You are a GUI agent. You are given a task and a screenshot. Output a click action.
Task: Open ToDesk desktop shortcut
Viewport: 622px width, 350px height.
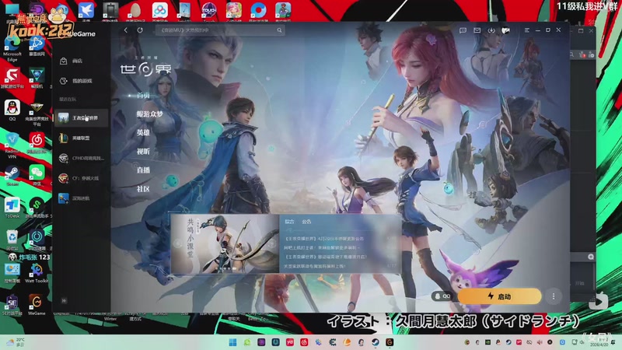(x=12, y=208)
